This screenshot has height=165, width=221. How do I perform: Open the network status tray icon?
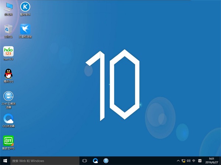pyautogui.click(x=183, y=161)
